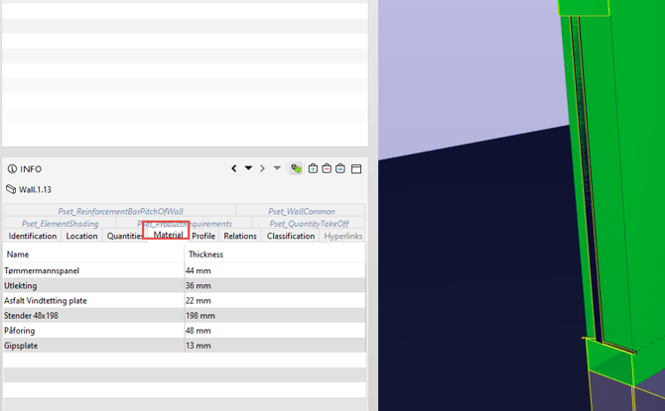Click the wall element icon beside Wall.1.13
Image resolution: width=665 pixels, height=411 pixels.
click(x=11, y=189)
